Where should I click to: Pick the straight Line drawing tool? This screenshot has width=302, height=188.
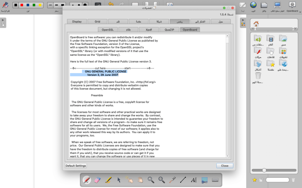pyautogui.click(x=183, y=180)
